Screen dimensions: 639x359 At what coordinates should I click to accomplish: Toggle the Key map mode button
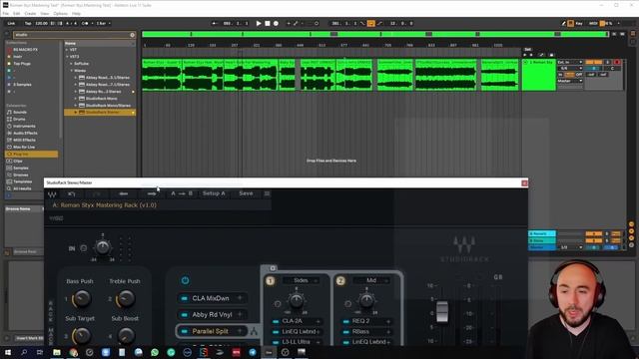point(579,24)
